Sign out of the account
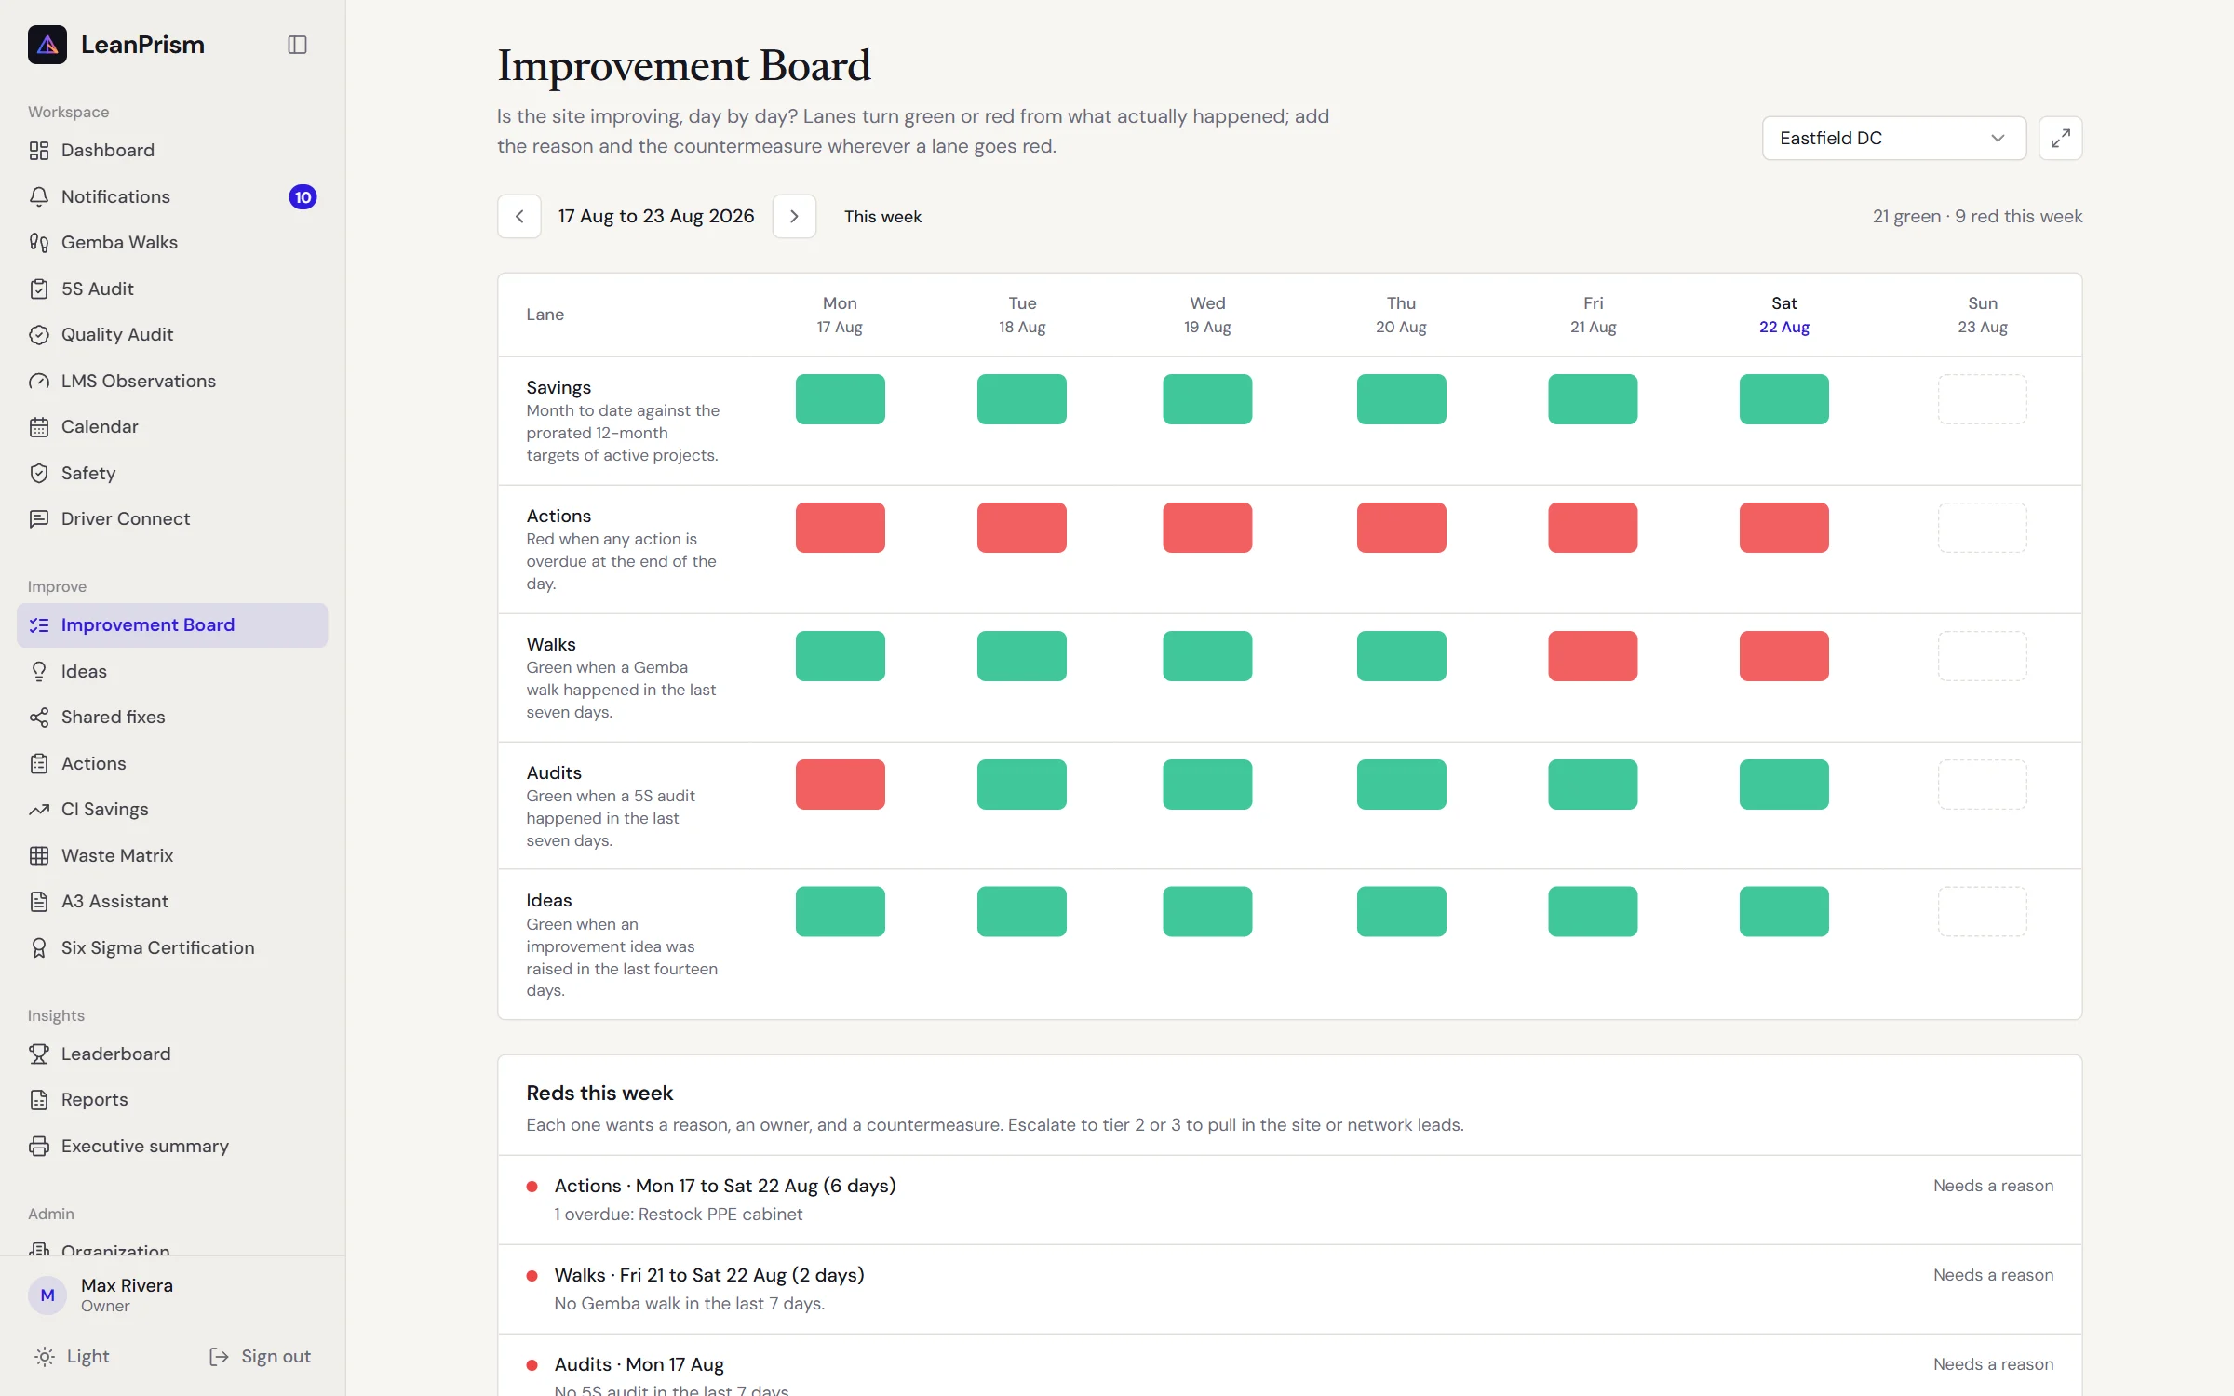Screen dimensions: 2234x1396 coord(261,1356)
